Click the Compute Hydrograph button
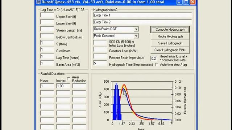Screen dimensions: 232x130 [x=170, y=30]
